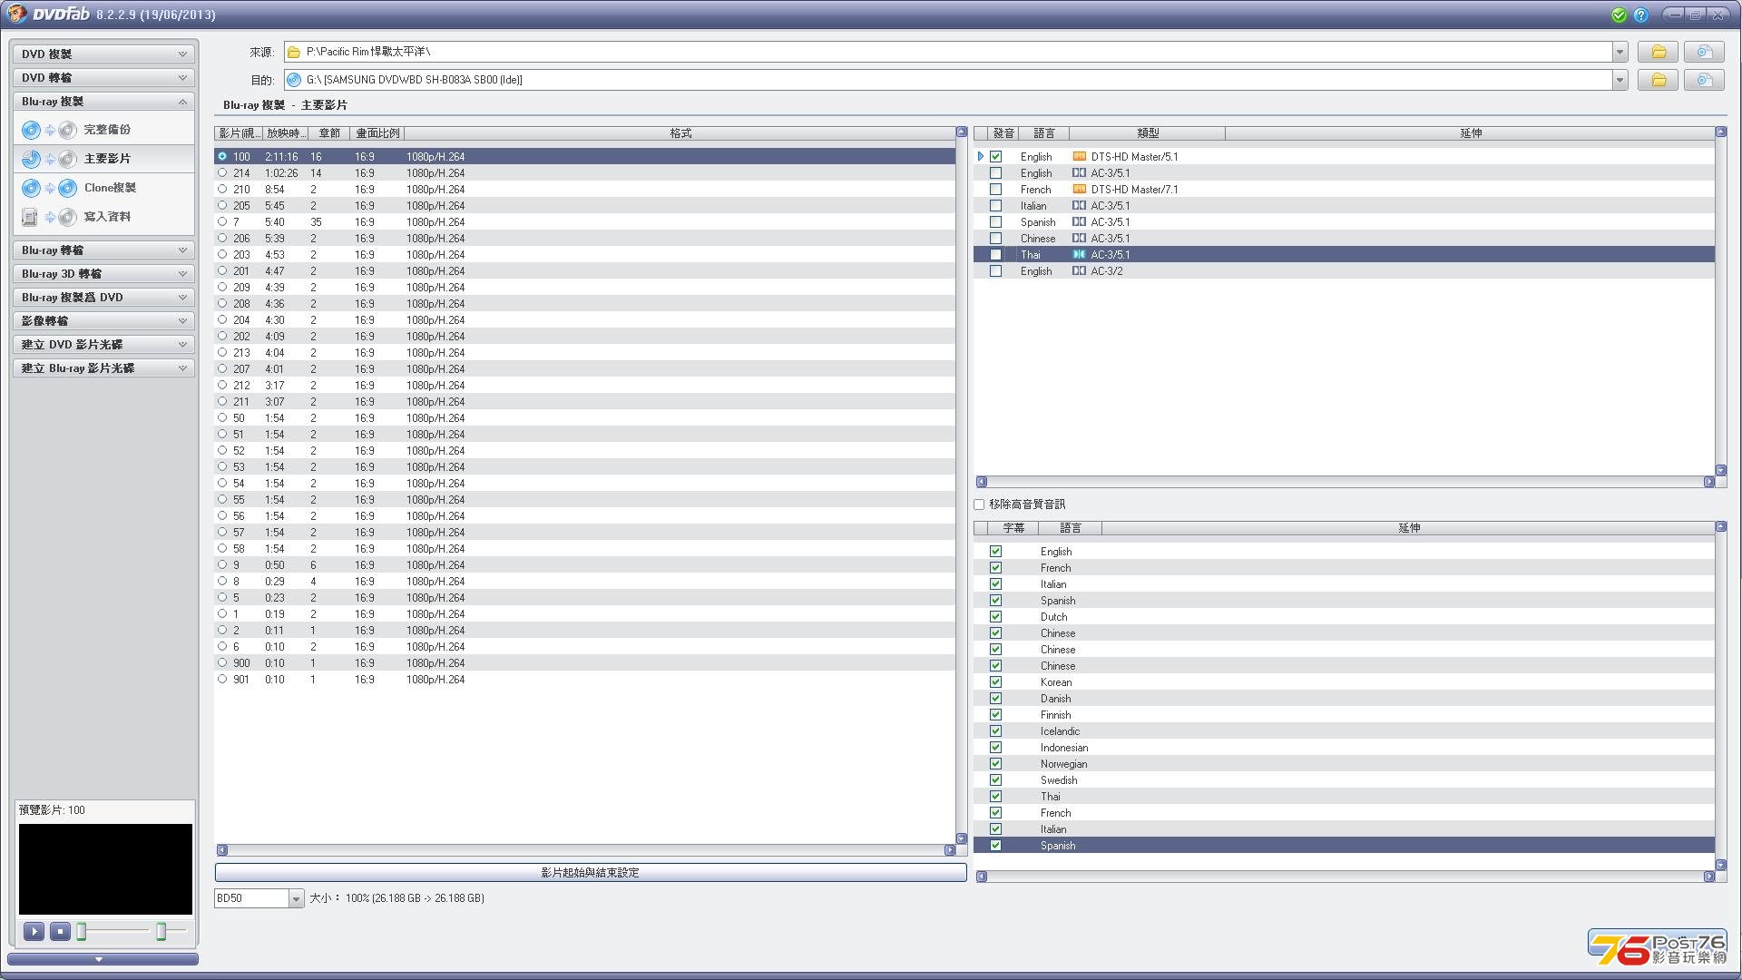
Task: Click the source disc image icon button
Action: pyautogui.click(x=1704, y=52)
